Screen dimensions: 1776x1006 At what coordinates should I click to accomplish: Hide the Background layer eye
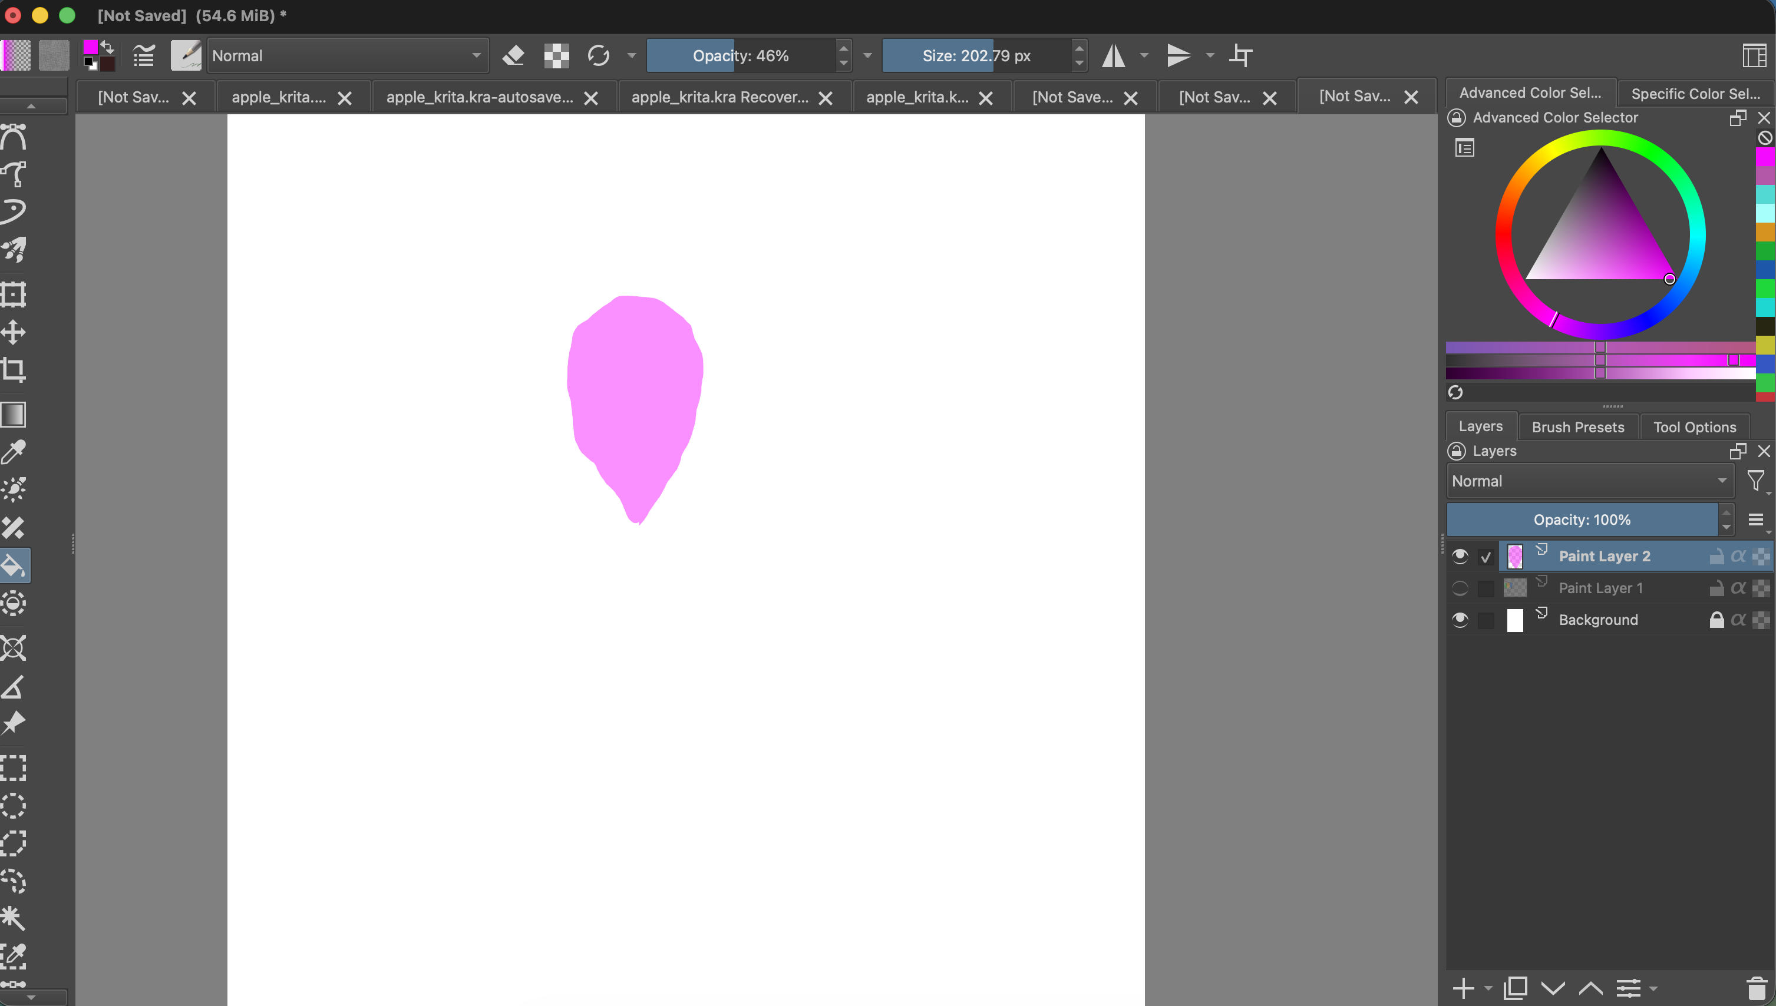pyautogui.click(x=1460, y=620)
